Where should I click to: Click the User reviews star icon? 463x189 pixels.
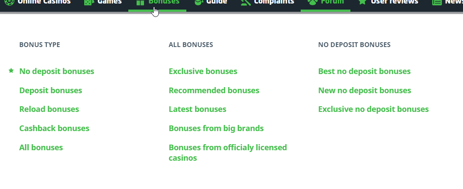pos(362,2)
